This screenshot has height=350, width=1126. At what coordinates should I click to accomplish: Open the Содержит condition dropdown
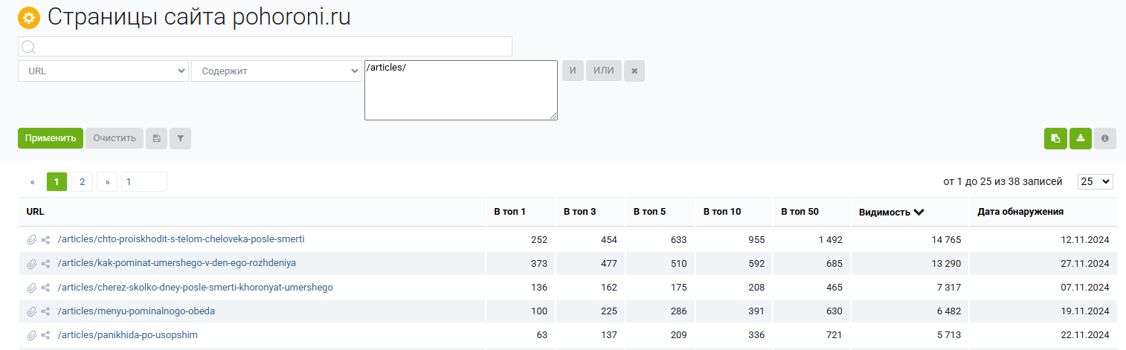(276, 71)
